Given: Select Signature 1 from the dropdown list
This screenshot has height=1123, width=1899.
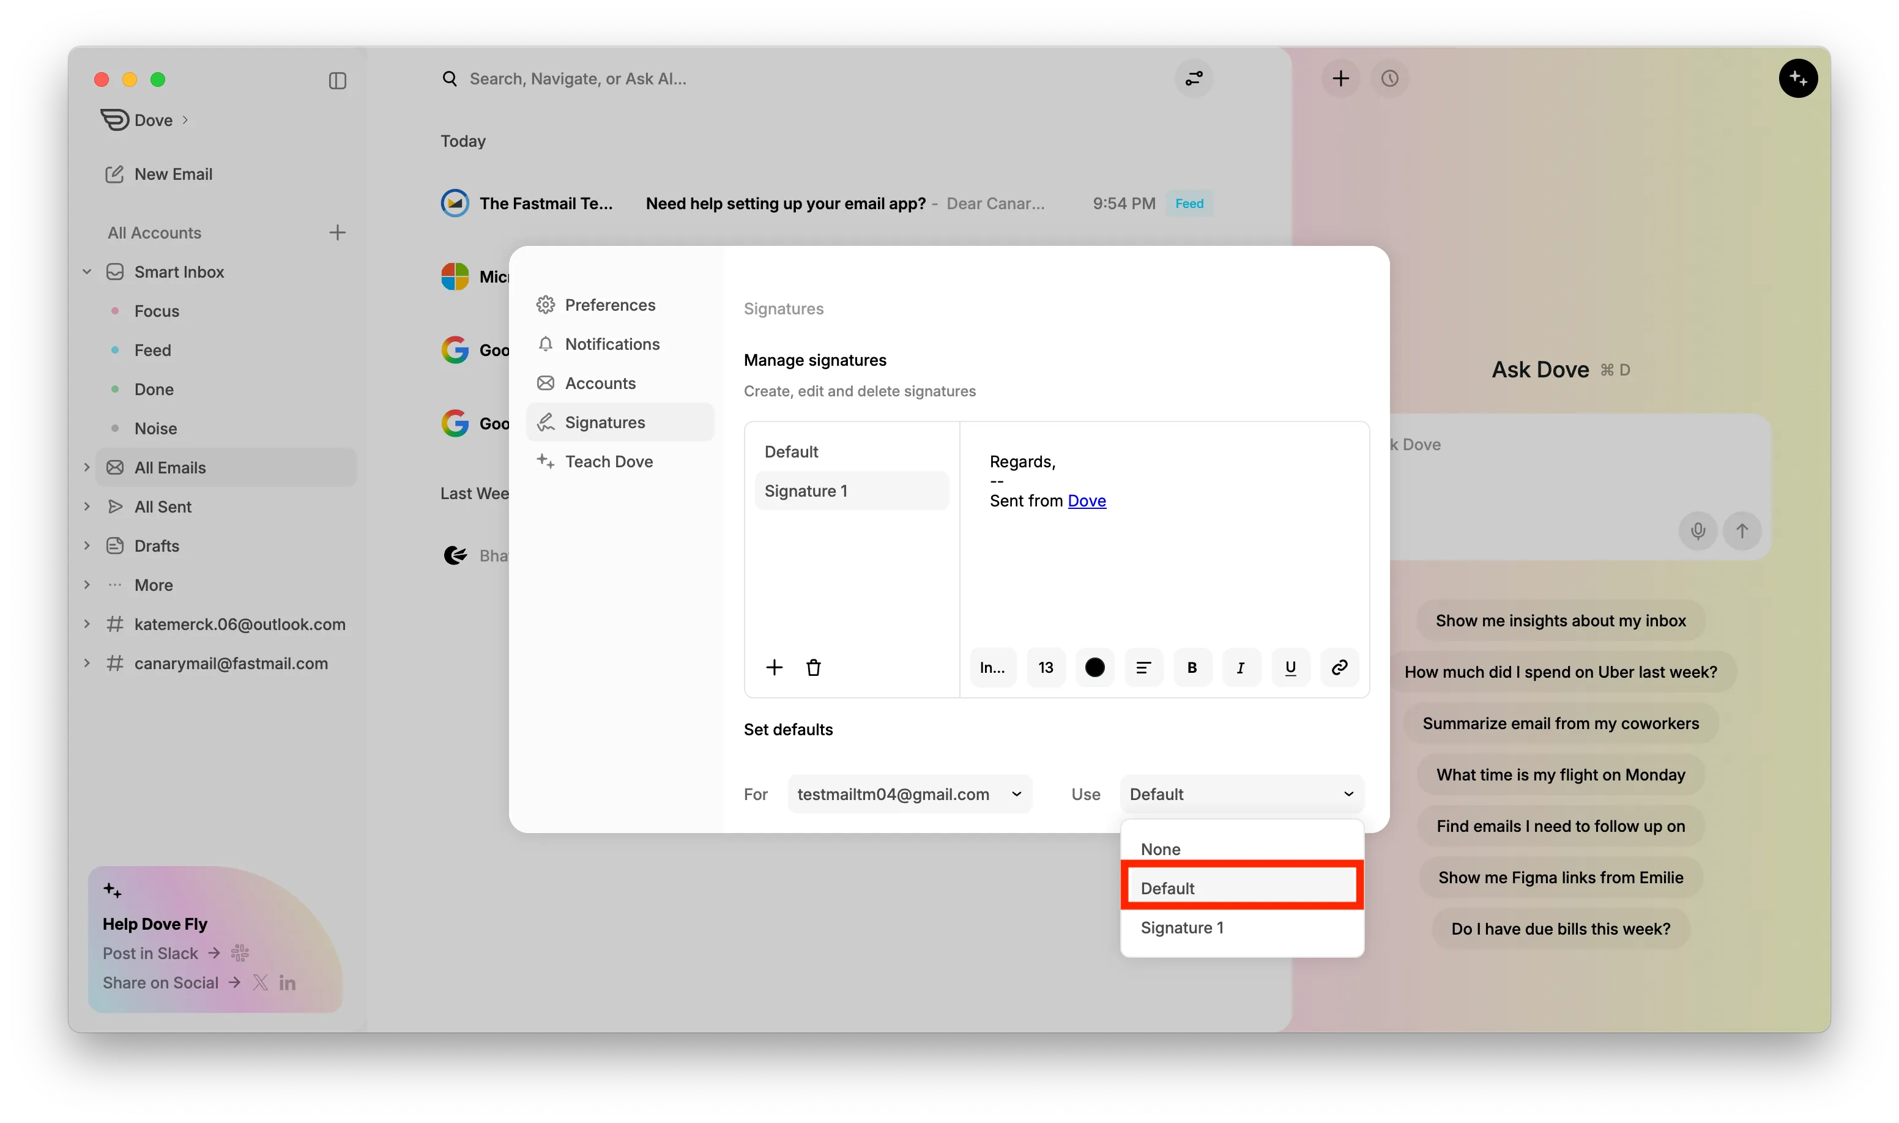Looking at the screenshot, I should point(1181,928).
